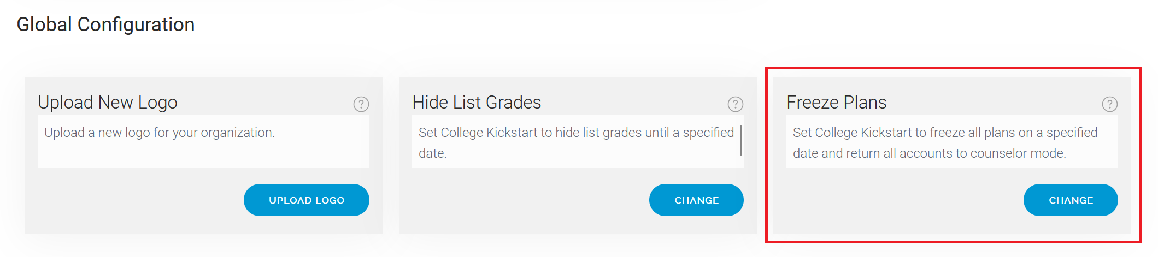The height and width of the screenshot is (257, 1158).
Task: Show help tooltip for Freeze Plans
Action: pyautogui.click(x=1110, y=104)
